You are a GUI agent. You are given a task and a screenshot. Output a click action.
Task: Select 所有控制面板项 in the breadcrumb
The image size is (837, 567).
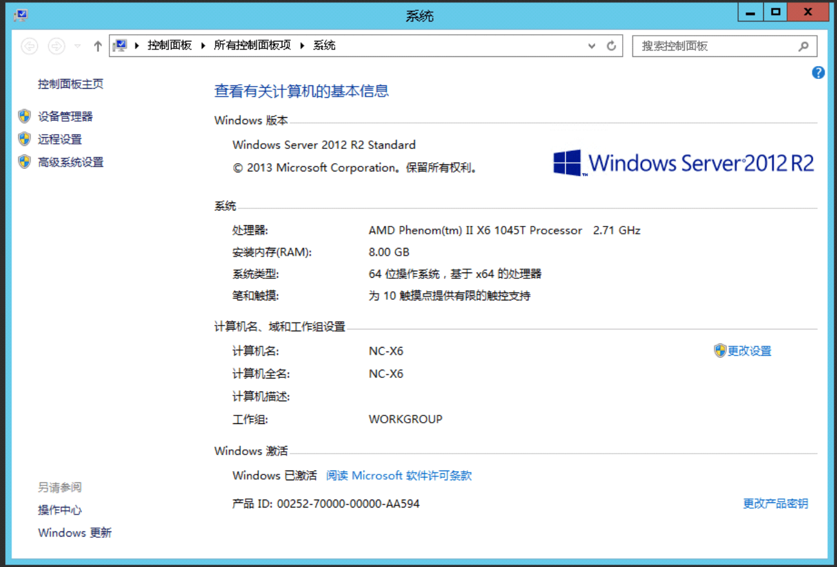coord(252,45)
